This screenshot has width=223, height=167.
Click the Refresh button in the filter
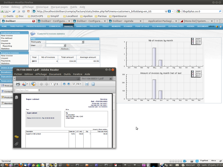65,49
